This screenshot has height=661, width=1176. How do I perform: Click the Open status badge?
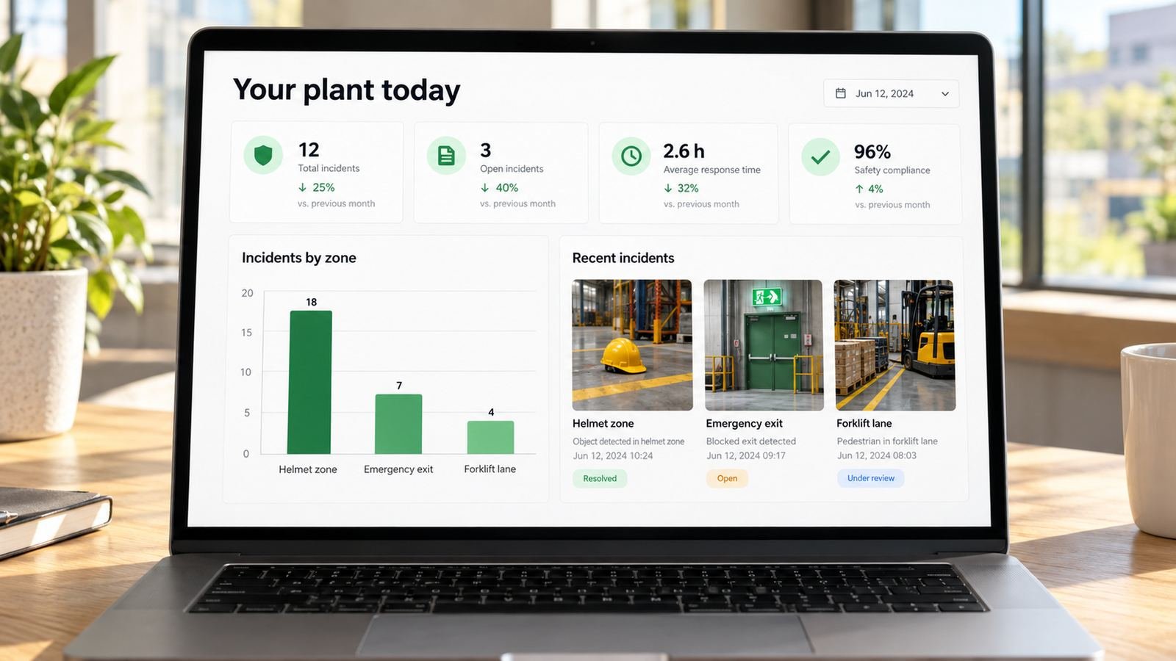pyautogui.click(x=727, y=478)
